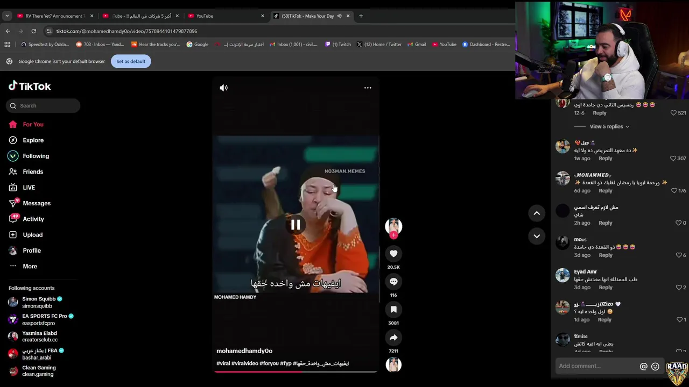Go to previous video with up arrow

pyautogui.click(x=537, y=213)
